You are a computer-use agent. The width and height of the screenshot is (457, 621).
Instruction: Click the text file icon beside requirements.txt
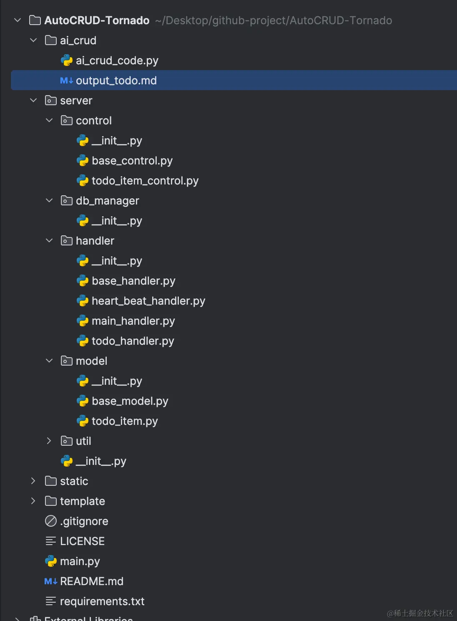(50, 601)
